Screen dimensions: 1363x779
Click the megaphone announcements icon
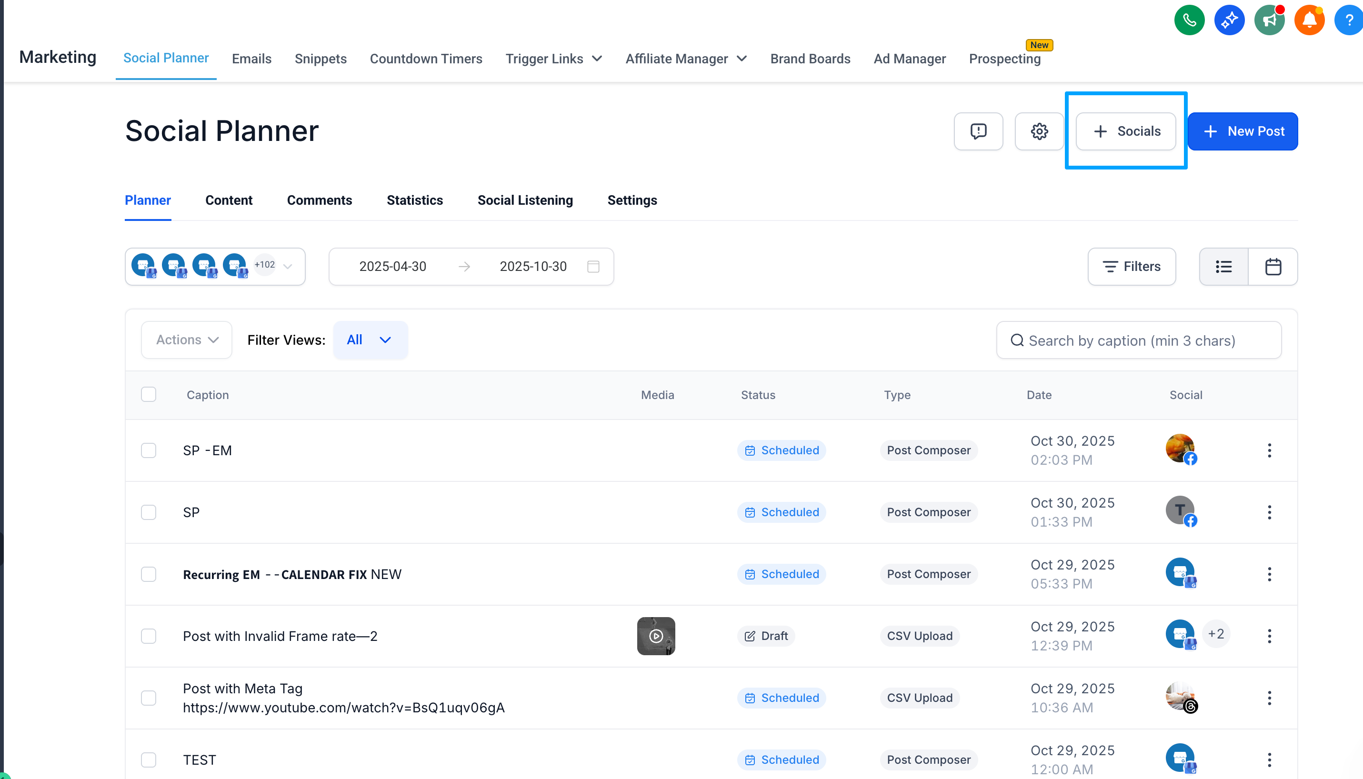point(1269,20)
